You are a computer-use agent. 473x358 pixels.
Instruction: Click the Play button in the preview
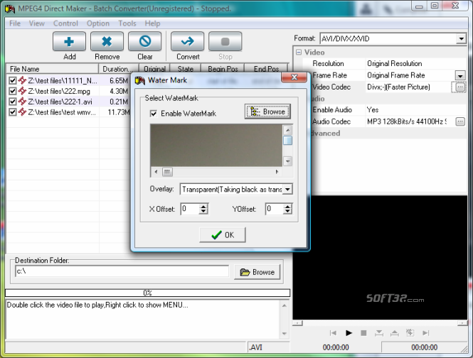click(349, 333)
